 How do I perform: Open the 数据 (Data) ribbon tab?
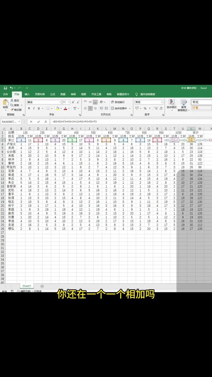point(63,94)
